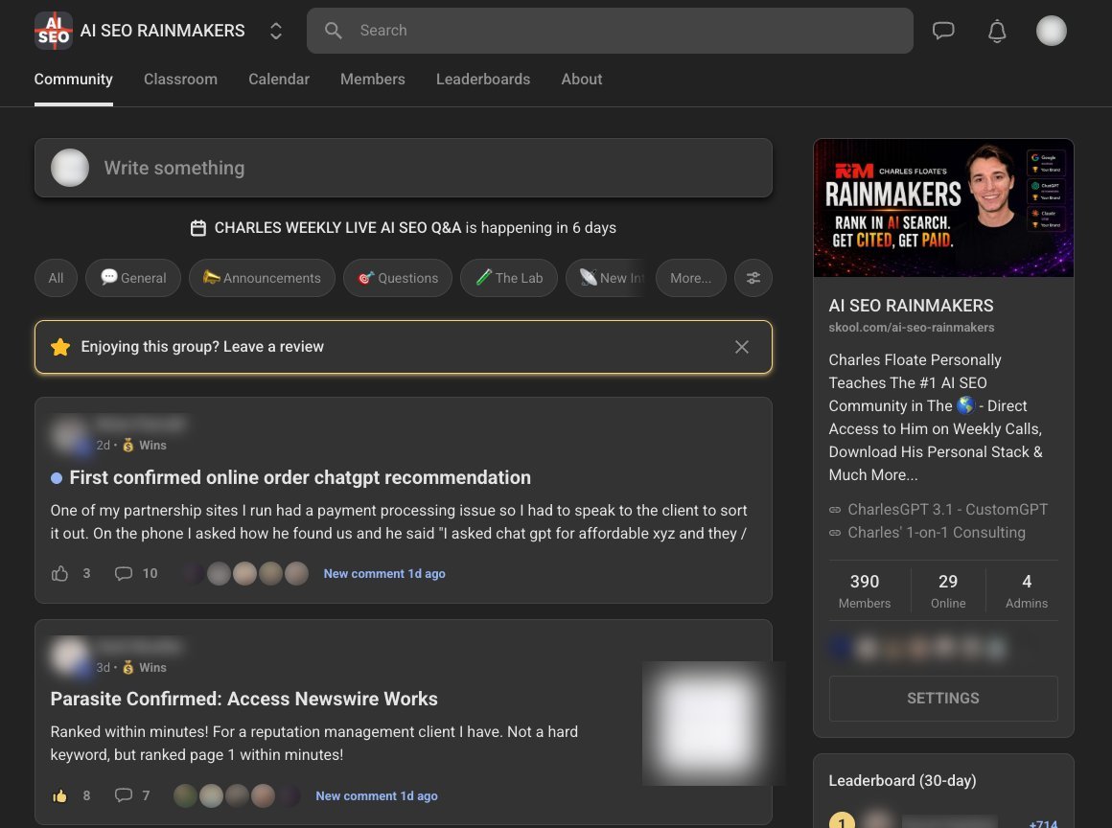The height and width of the screenshot is (828, 1112).
Task: Click author avatar on the 2d post
Action: [x=70, y=434]
